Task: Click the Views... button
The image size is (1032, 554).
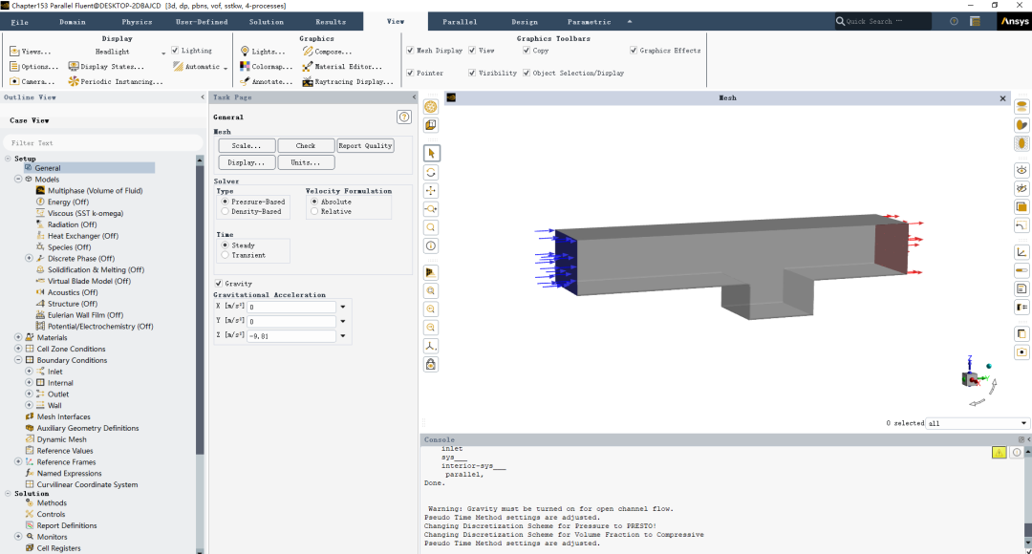Action: (31, 52)
